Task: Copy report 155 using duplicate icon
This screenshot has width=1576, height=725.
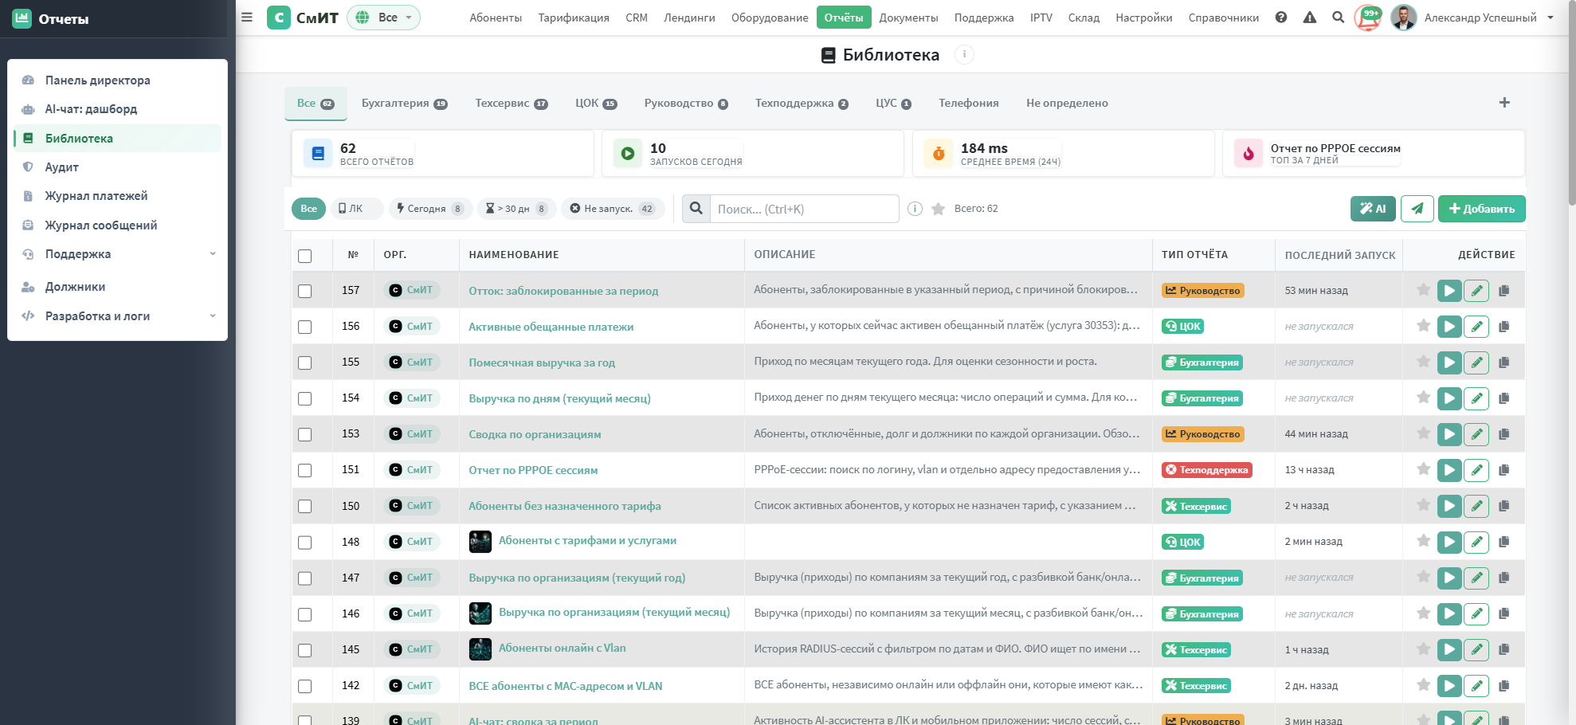Action: [x=1504, y=362]
